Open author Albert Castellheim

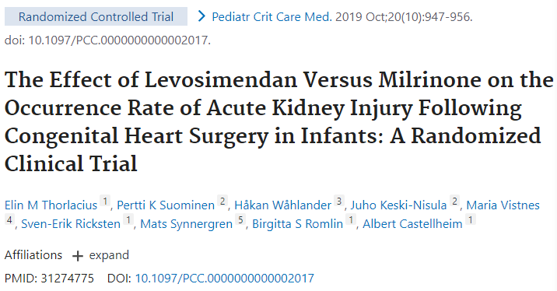point(412,224)
